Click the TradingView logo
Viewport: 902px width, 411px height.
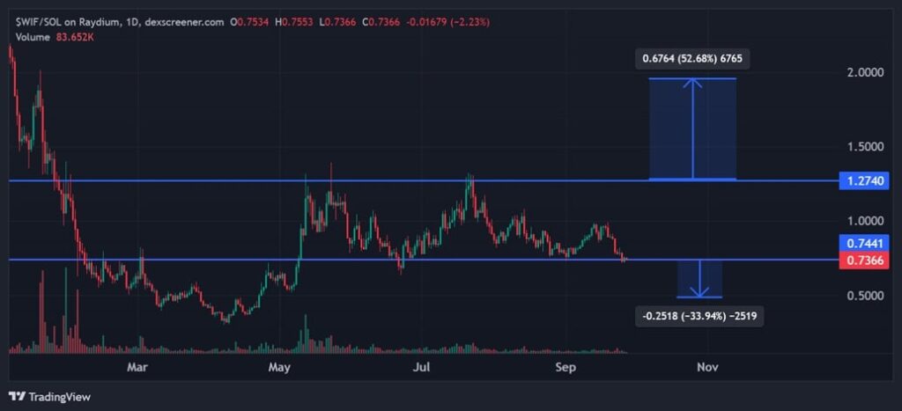(x=49, y=397)
